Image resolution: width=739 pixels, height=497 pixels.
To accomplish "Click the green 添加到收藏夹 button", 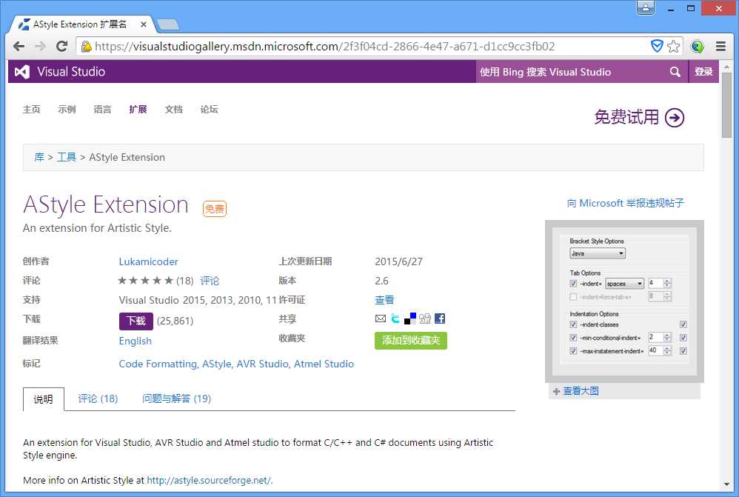I will (x=411, y=341).
